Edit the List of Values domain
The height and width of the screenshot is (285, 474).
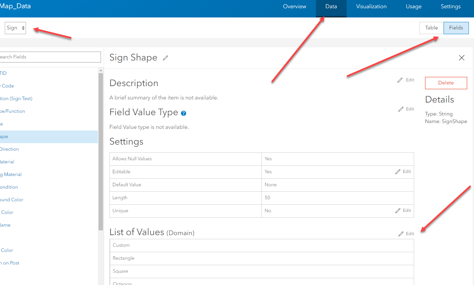pyautogui.click(x=406, y=234)
